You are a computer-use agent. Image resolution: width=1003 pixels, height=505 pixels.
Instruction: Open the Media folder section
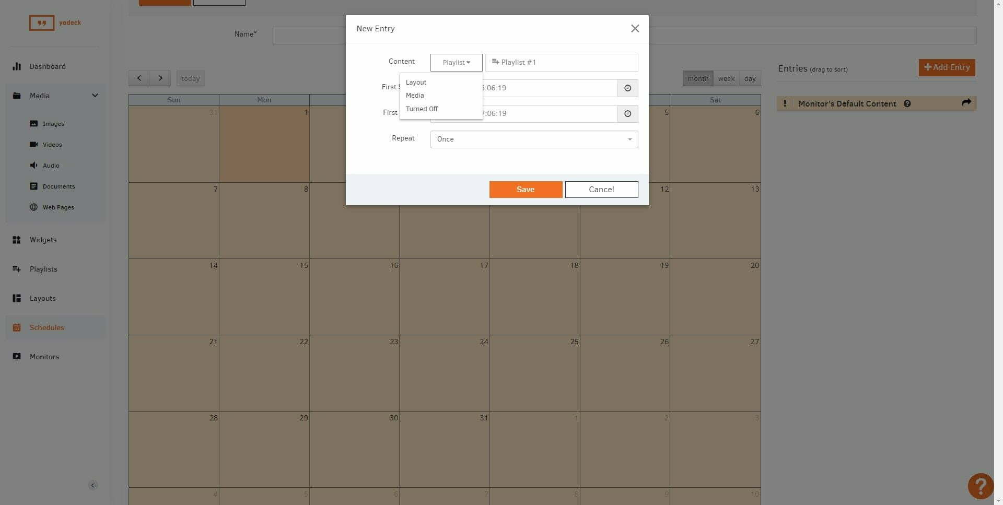(40, 96)
